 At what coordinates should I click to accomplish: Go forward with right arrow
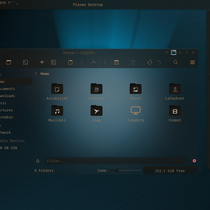(x=105, y=62)
